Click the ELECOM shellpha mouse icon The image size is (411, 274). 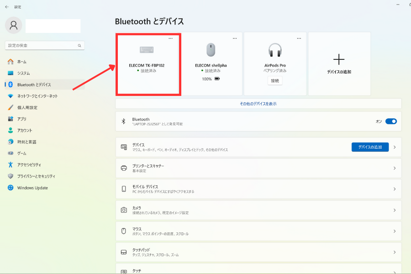click(211, 50)
